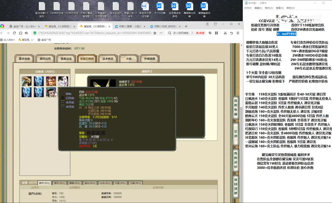Click the scissors screenshot icon
332x203 pixels.
[x=225, y=33]
